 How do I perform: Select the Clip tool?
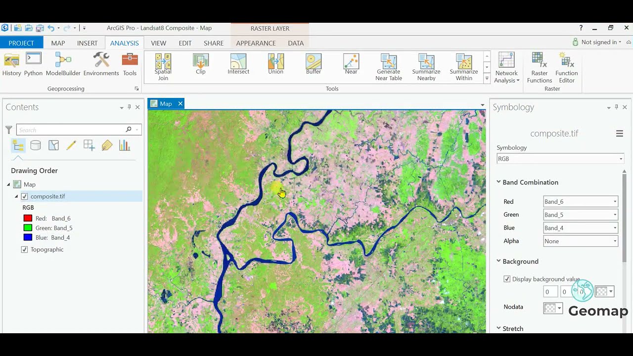[200, 64]
